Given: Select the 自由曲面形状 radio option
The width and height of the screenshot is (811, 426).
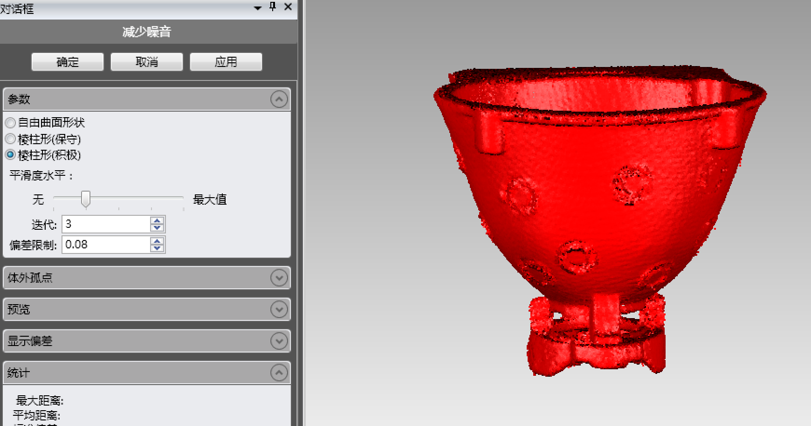Looking at the screenshot, I should tap(10, 123).
